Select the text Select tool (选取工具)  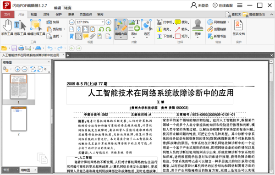click(x=20, y=27)
